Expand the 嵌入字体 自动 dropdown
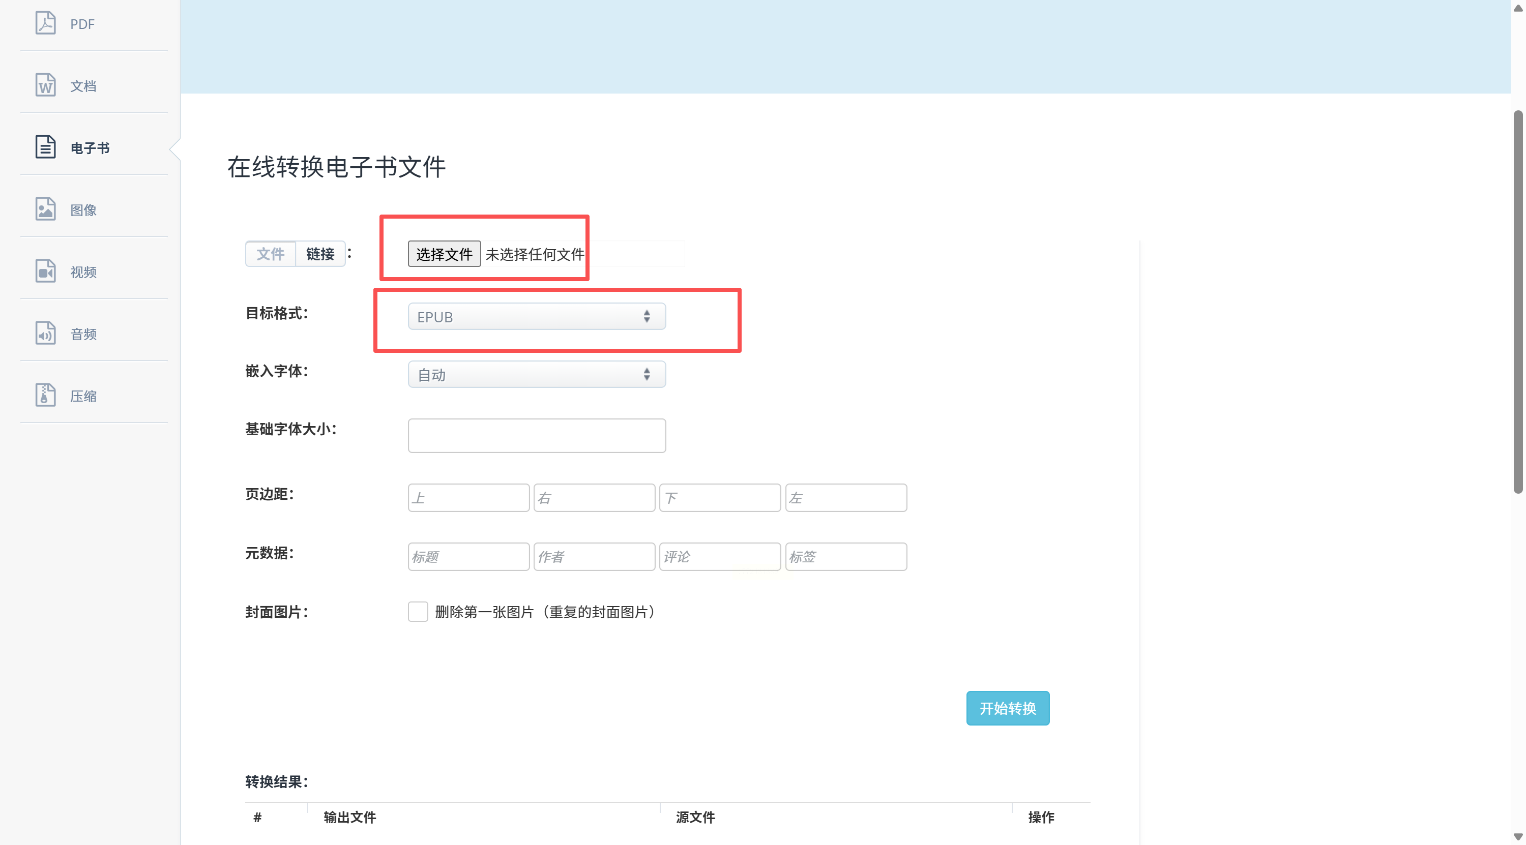The image size is (1526, 845). (536, 374)
